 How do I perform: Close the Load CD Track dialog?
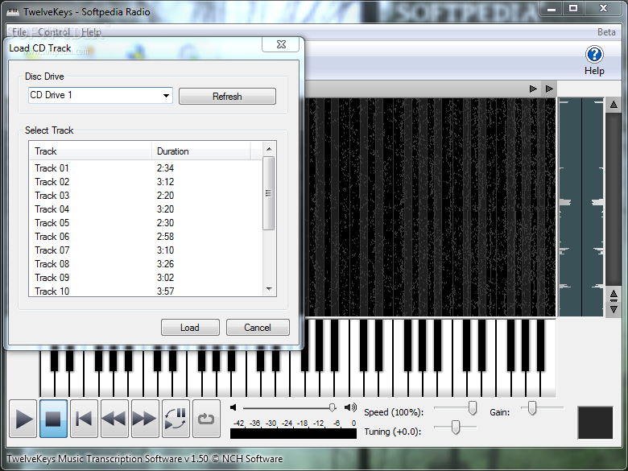point(281,44)
